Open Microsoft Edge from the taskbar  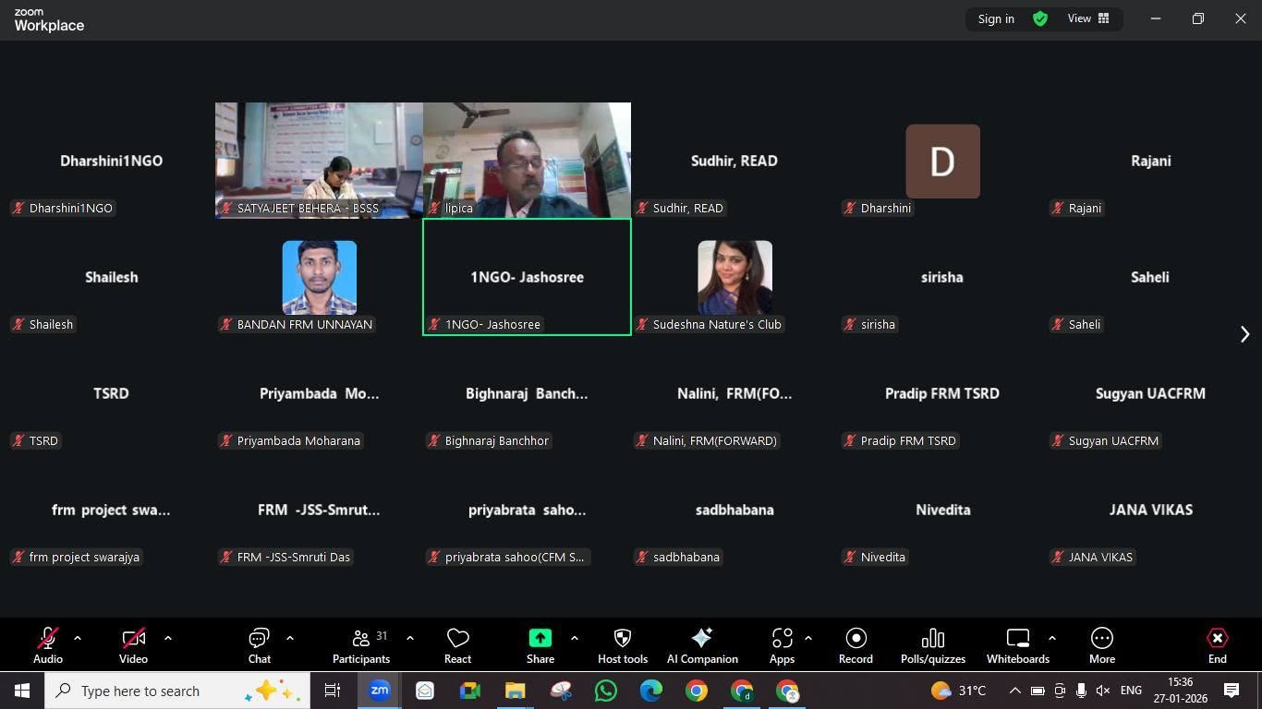point(651,691)
